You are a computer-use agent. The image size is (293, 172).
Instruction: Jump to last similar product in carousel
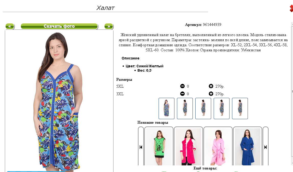265,147
